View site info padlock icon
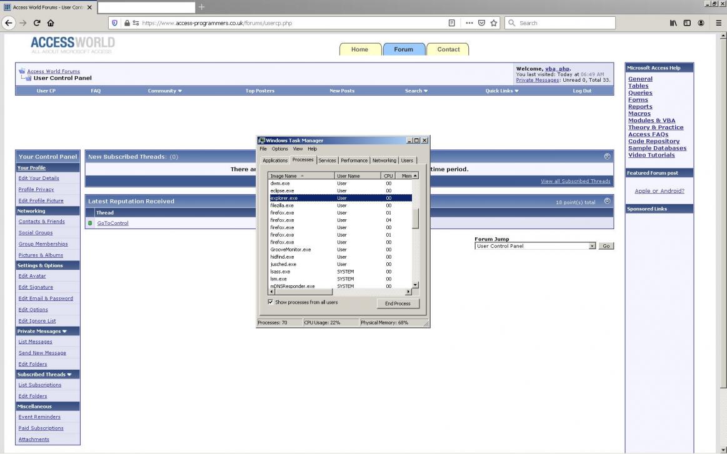727x454 pixels. click(126, 22)
